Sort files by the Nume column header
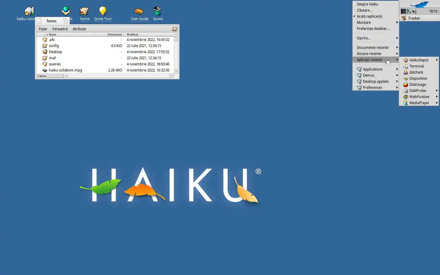Image resolution: width=440 pixels, height=275 pixels. (x=70, y=35)
